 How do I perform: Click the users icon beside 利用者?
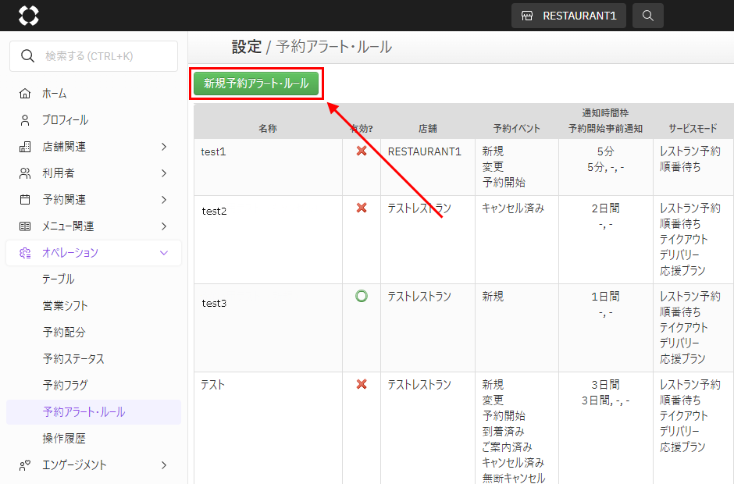click(x=25, y=173)
